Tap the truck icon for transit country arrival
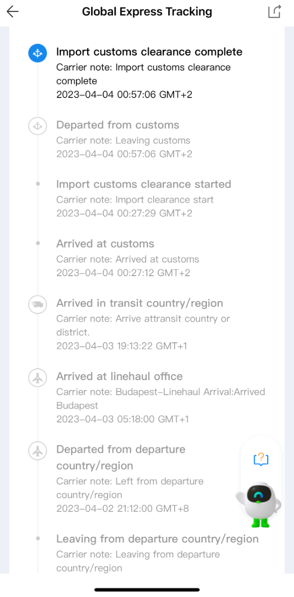 38,304
